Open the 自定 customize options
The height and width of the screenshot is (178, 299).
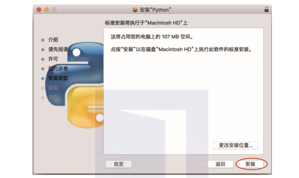(118, 164)
